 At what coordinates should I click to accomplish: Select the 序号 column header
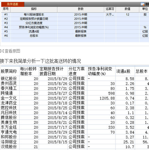click(6, 9)
